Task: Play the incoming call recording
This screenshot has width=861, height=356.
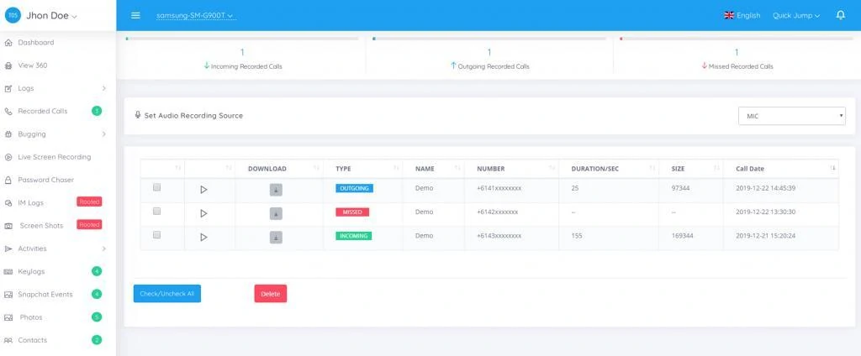Action: pyautogui.click(x=203, y=237)
